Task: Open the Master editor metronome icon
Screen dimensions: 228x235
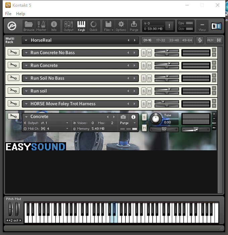Action: coord(41,26)
